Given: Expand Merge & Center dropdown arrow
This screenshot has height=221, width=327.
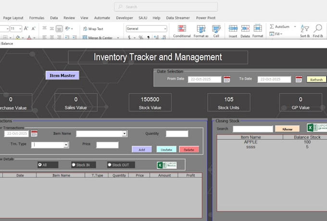Looking at the screenshot, I should [118, 38].
